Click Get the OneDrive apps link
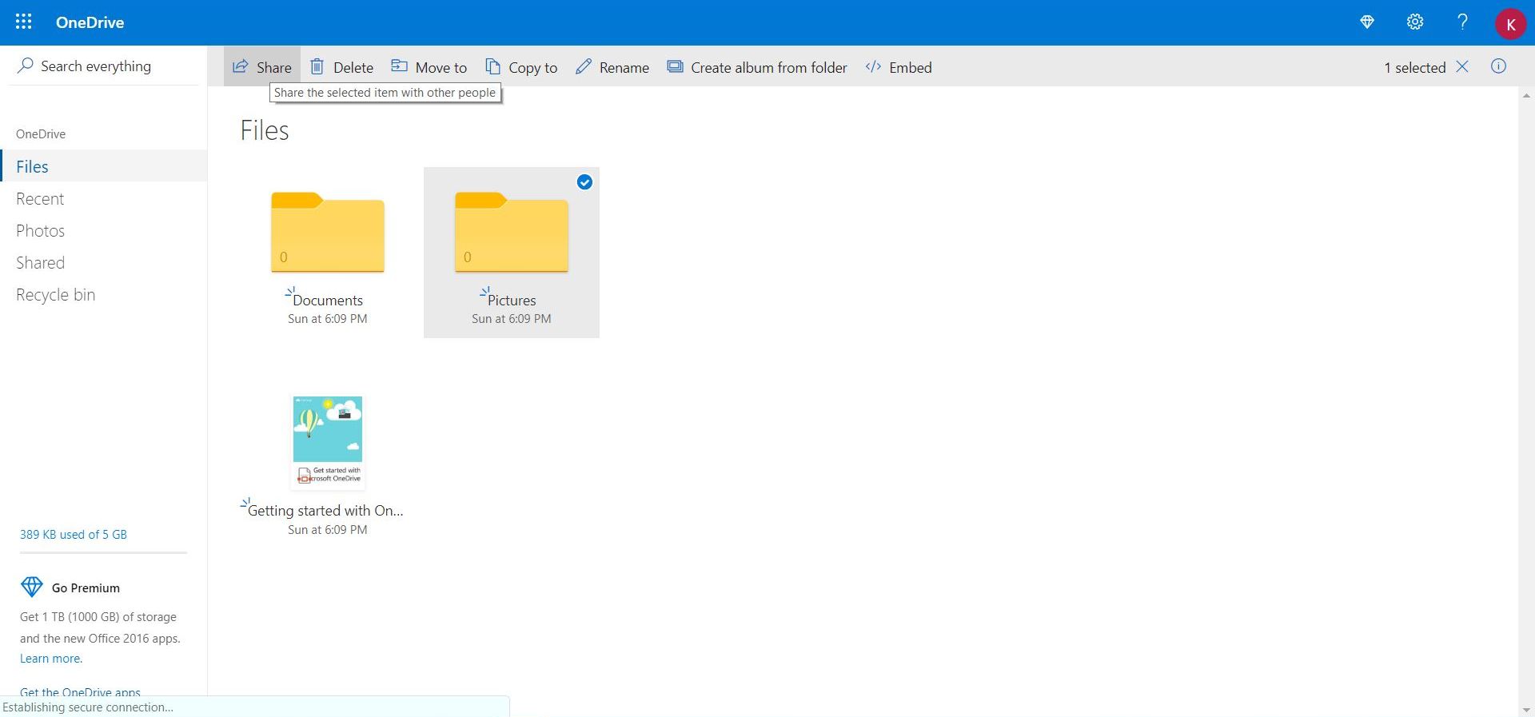 click(x=80, y=691)
